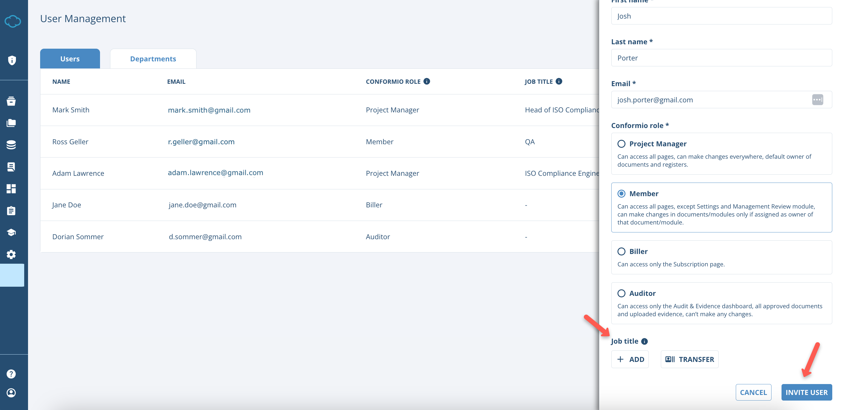This screenshot has height=410, width=842.
Task: Open the Registers database icon
Action: coord(12,145)
